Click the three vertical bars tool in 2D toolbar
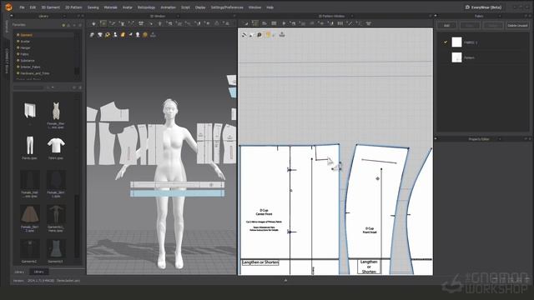 [340, 23]
